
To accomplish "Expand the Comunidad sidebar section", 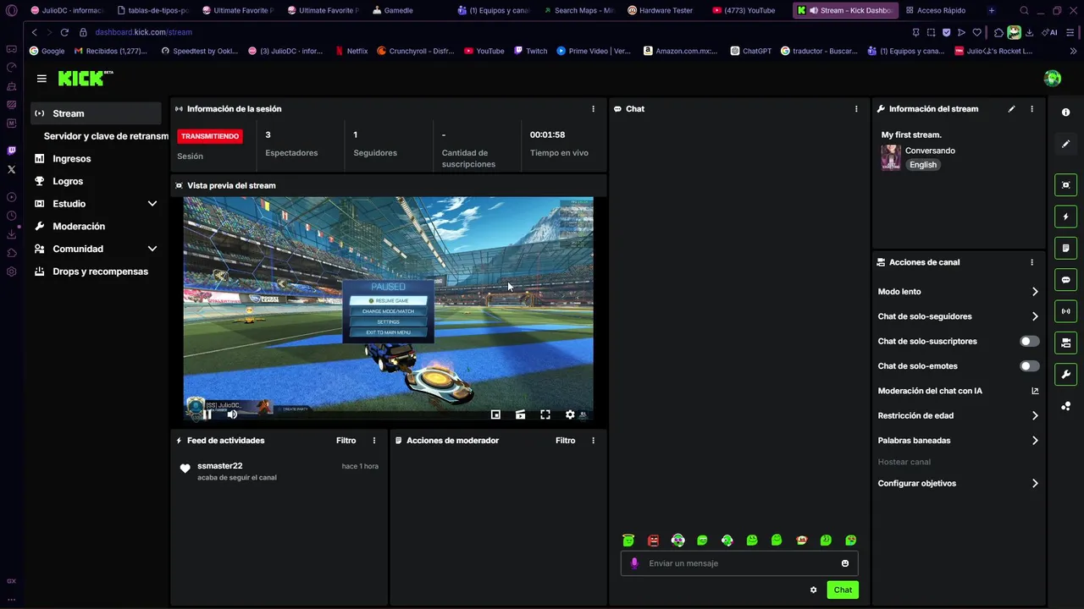I will pyautogui.click(x=96, y=249).
